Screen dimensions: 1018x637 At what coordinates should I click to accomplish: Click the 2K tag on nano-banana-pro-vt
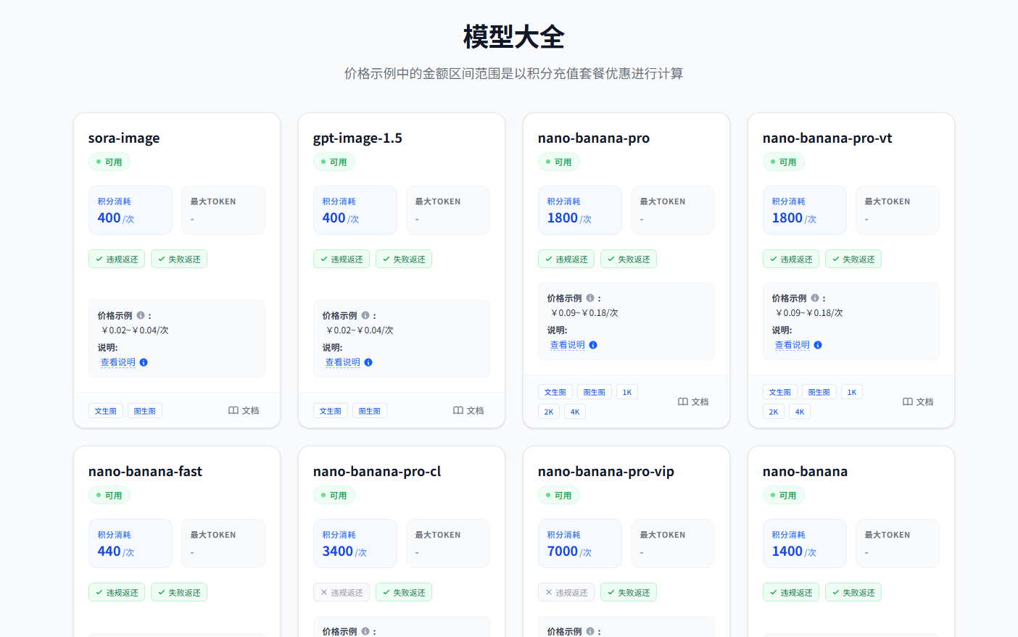pos(774,412)
